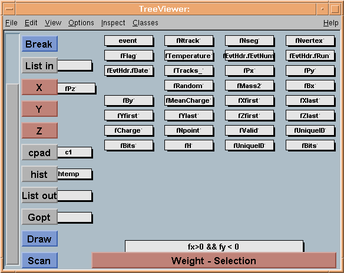The width and height of the screenshot is (344, 273).
Task: Select the fNtrack variable box
Action: tap(188, 41)
